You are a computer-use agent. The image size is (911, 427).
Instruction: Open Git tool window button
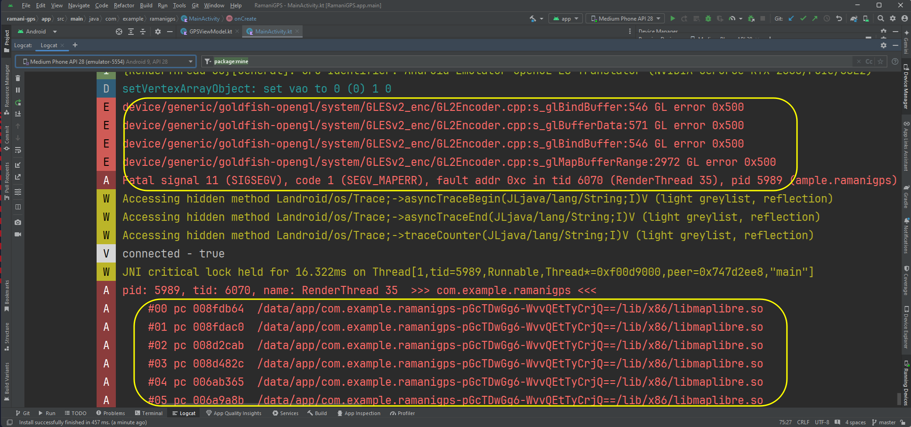(x=23, y=413)
